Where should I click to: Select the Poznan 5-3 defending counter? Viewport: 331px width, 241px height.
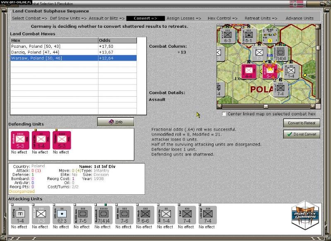tap(61, 140)
